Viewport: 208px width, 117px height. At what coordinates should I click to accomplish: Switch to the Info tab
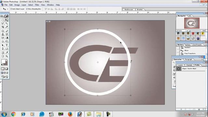tap(190, 16)
